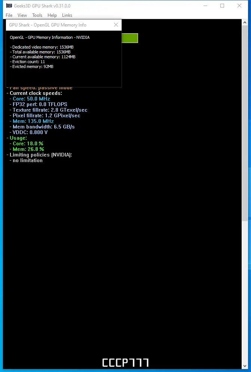This screenshot has height=372, width=251.
Task: Click the popup title 'GPU Shark - OpenGL GPU Memory Info'
Action: [48, 25]
